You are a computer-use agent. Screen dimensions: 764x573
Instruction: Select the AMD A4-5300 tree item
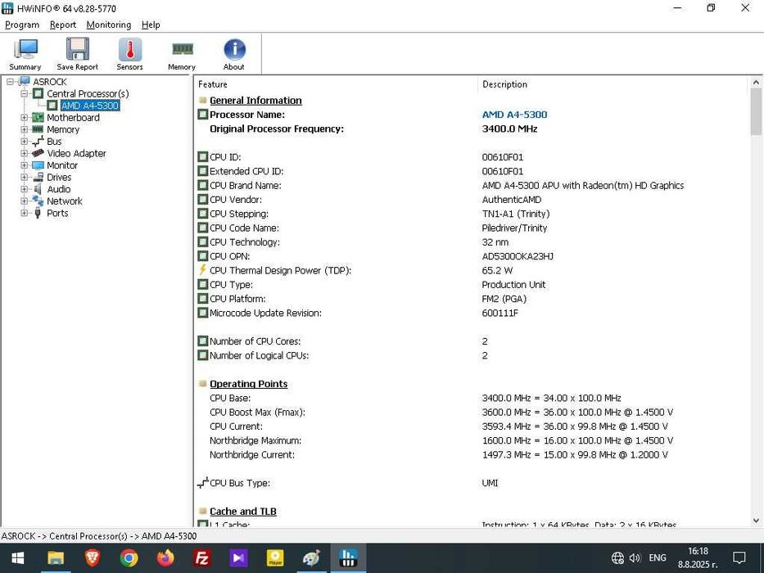pos(90,106)
